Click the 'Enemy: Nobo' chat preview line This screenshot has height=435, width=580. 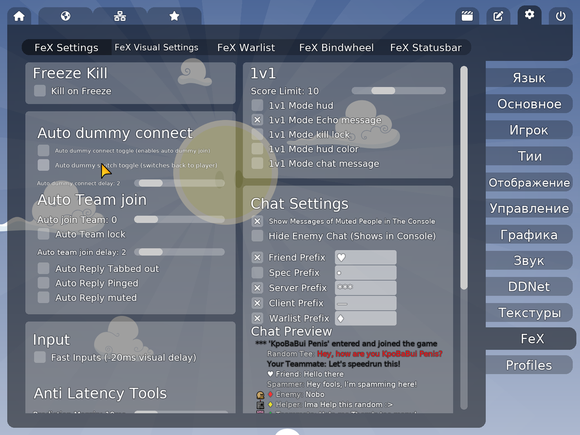[290, 395]
